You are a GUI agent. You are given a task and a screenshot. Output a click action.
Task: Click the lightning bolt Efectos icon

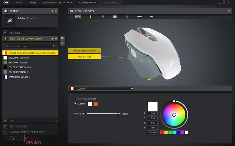[x=6, y=39]
